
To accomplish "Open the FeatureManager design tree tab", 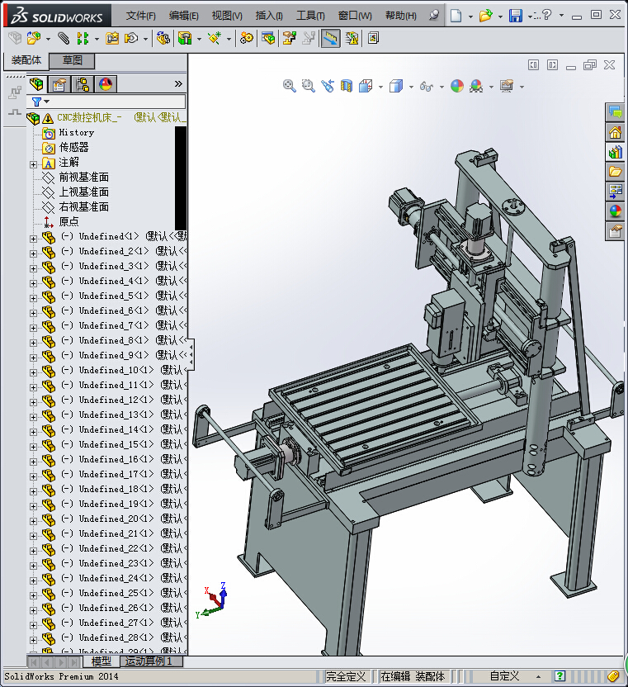I will pyautogui.click(x=36, y=84).
